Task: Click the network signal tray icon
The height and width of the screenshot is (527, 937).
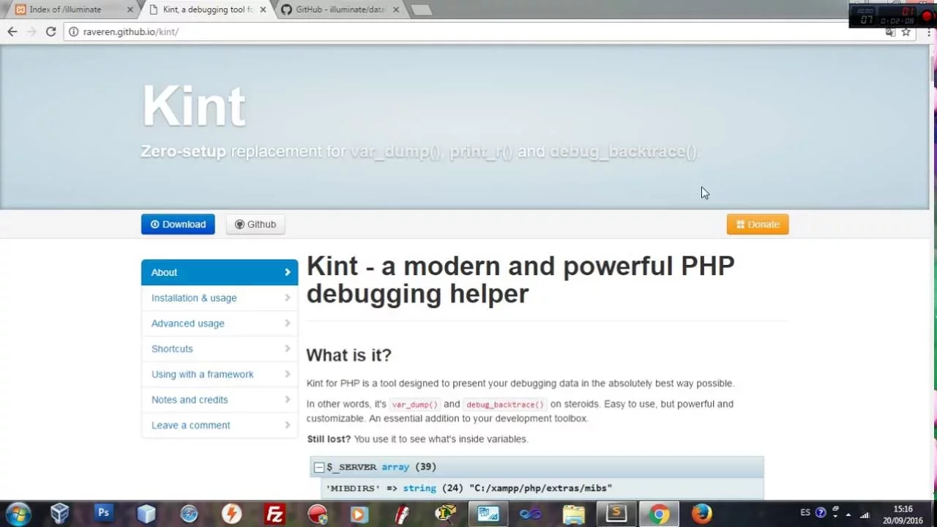Action: coord(865,514)
